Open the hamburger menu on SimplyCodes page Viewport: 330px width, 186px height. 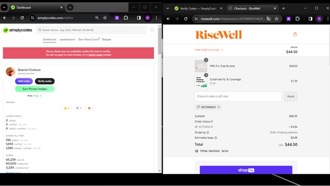(x=152, y=30)
